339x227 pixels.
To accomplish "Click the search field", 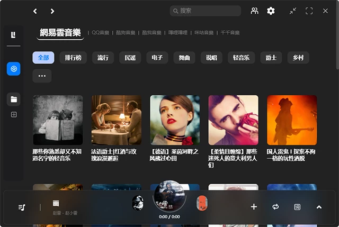I will tap(206, 11).
